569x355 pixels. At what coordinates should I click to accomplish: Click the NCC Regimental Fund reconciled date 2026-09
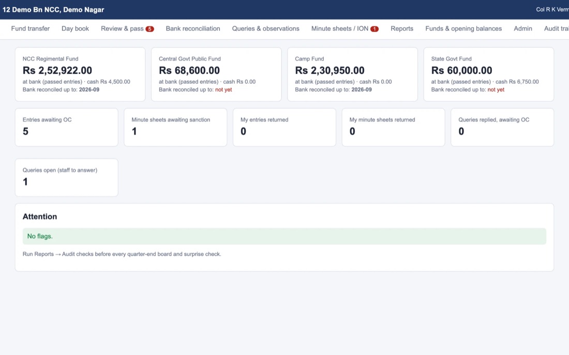click(89, 89)
